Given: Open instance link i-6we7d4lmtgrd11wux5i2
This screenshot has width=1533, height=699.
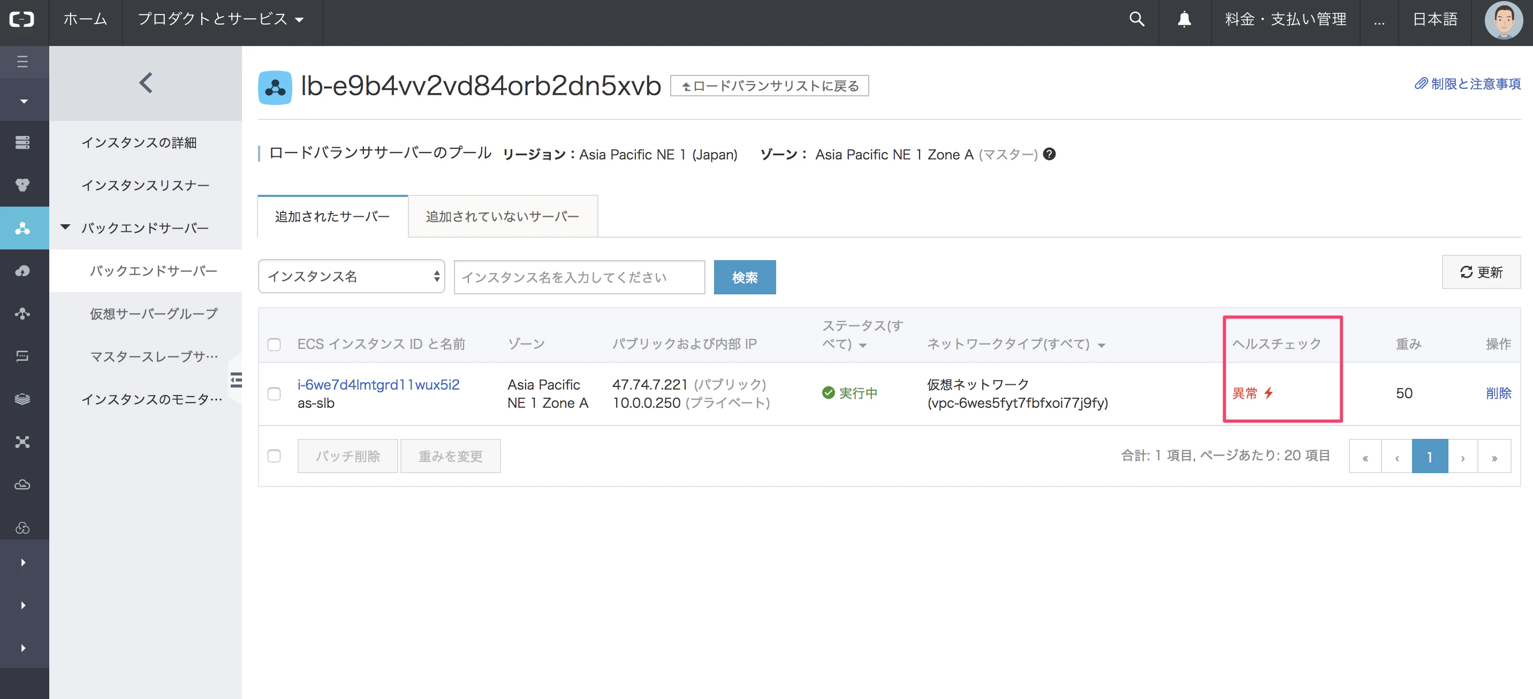Looking at the screenshot, I should coord(378,384).
